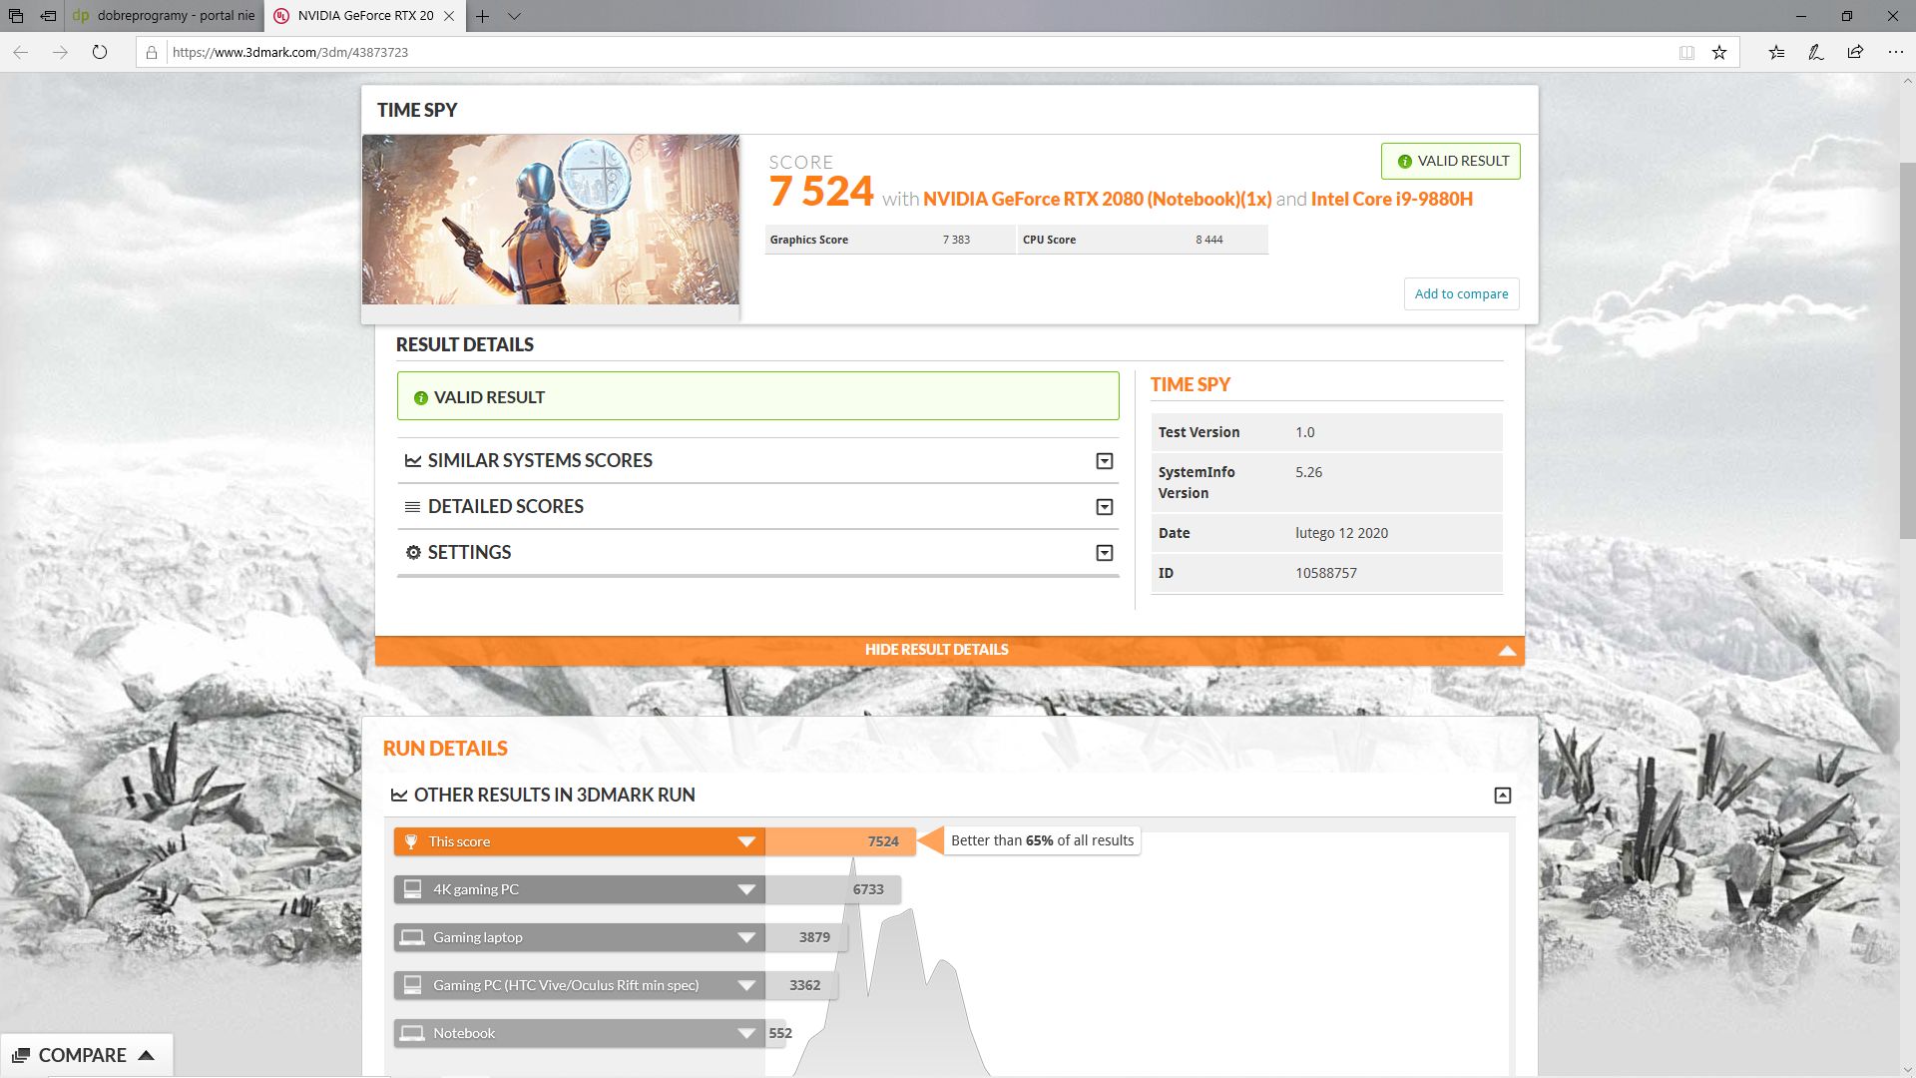Click the Settings gear icon
The width and height of the screenshot is (1916, 1078).
pyautogui.click(x=413, y=552)
